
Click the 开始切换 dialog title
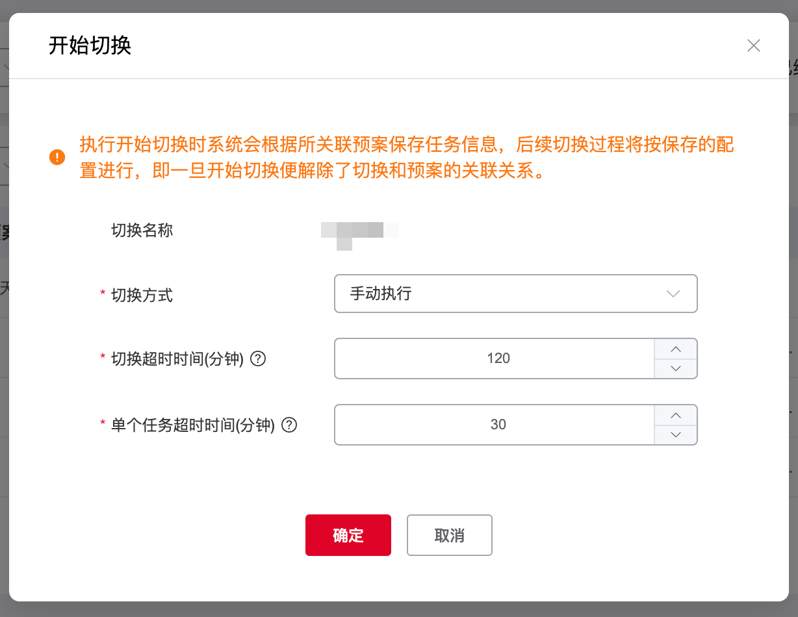point(90,45)
